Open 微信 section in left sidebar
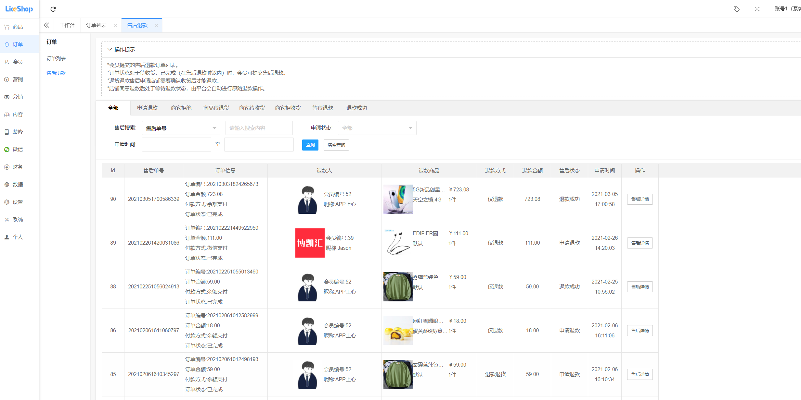801x400 pixels. click(17, 150)
